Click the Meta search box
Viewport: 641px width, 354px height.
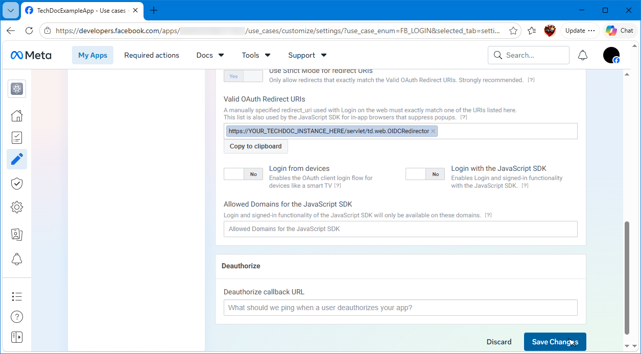pos(528,55)
